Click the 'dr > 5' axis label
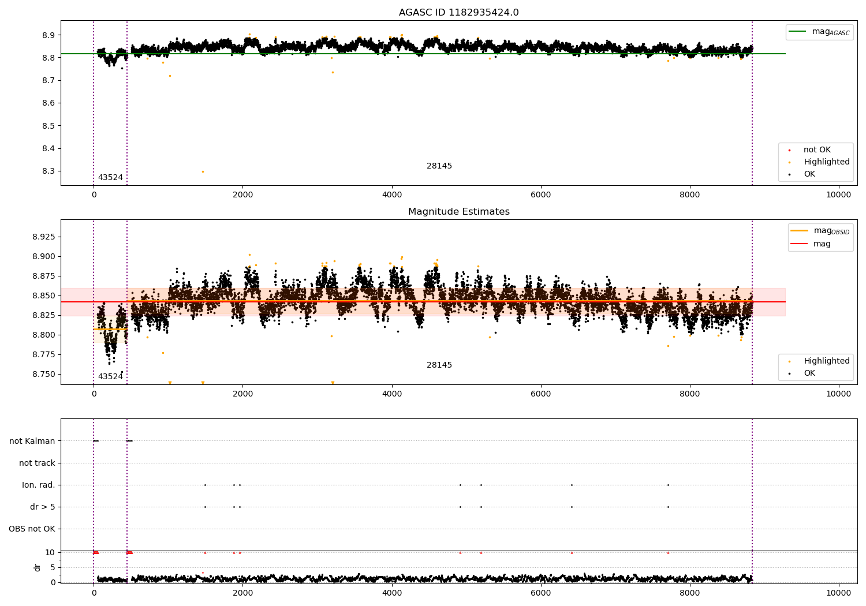 (43, 507)
